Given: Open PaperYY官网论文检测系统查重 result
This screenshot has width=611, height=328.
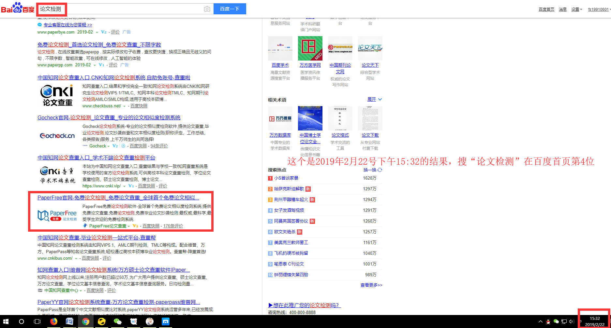Looking at the screenshot, I should [x=119, y=302].
